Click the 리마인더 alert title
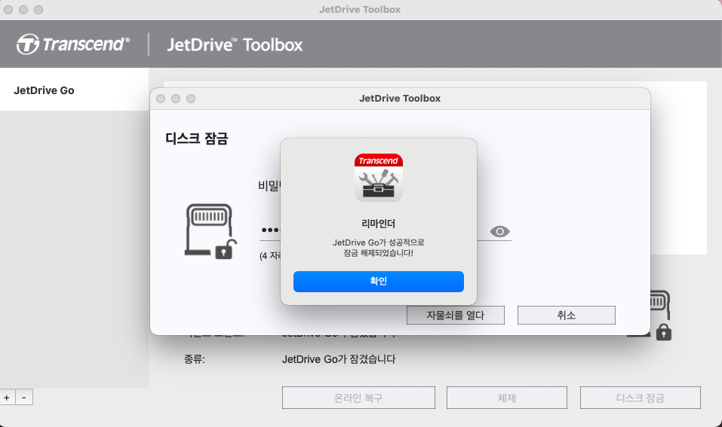This screenshot has height=427, width=722. [x=379, y=224]
